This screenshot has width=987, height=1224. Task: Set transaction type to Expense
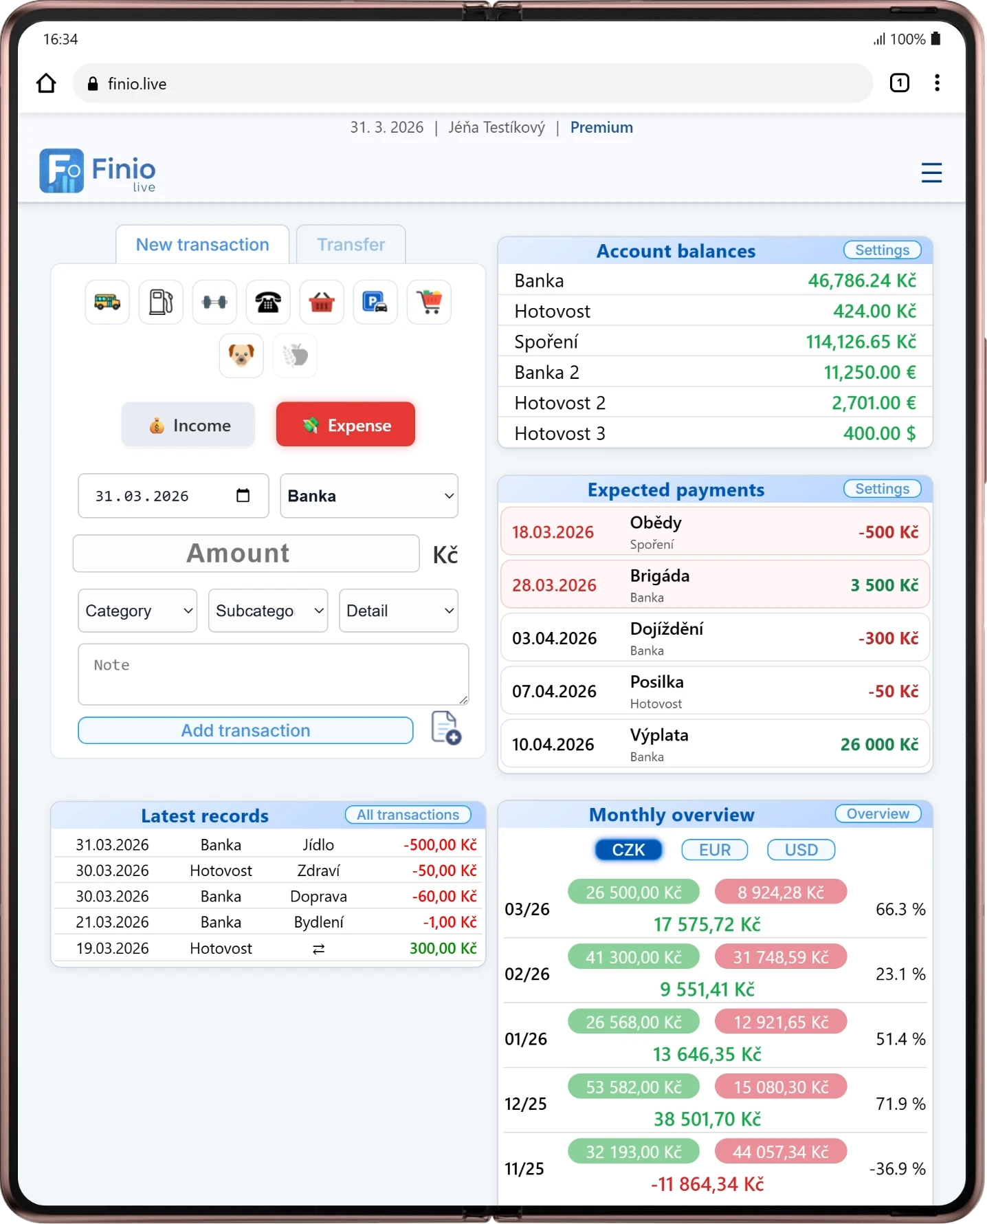click(x=346, y=425)
